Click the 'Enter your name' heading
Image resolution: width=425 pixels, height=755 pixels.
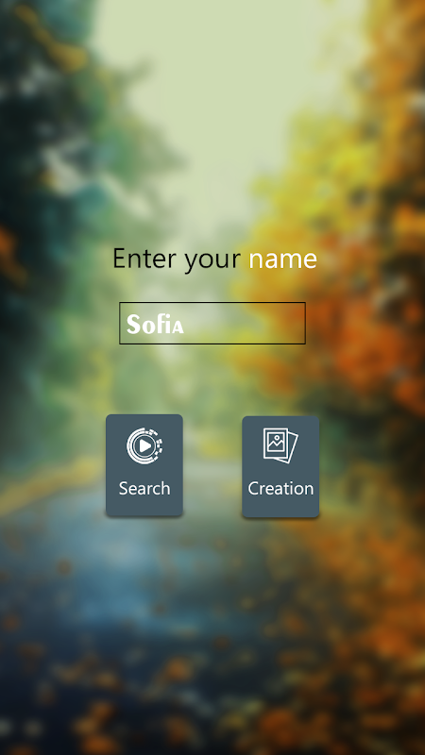[x=215, y=259]
